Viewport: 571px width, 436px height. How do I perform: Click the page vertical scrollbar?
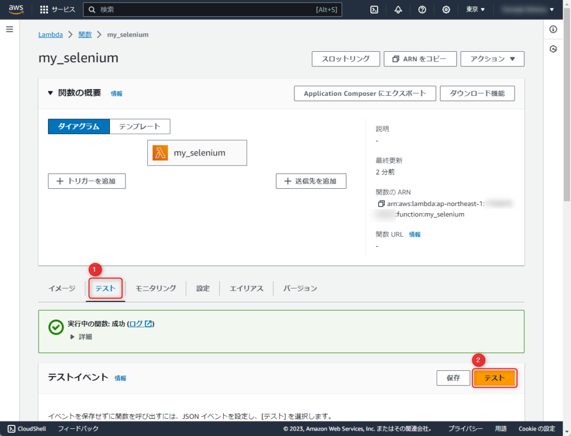(x=567, y=104)
